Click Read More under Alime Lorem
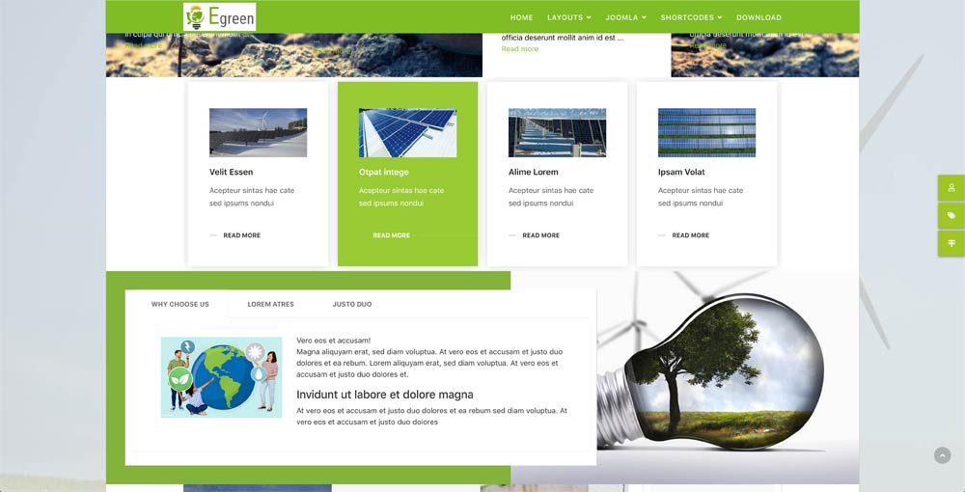 540,235
